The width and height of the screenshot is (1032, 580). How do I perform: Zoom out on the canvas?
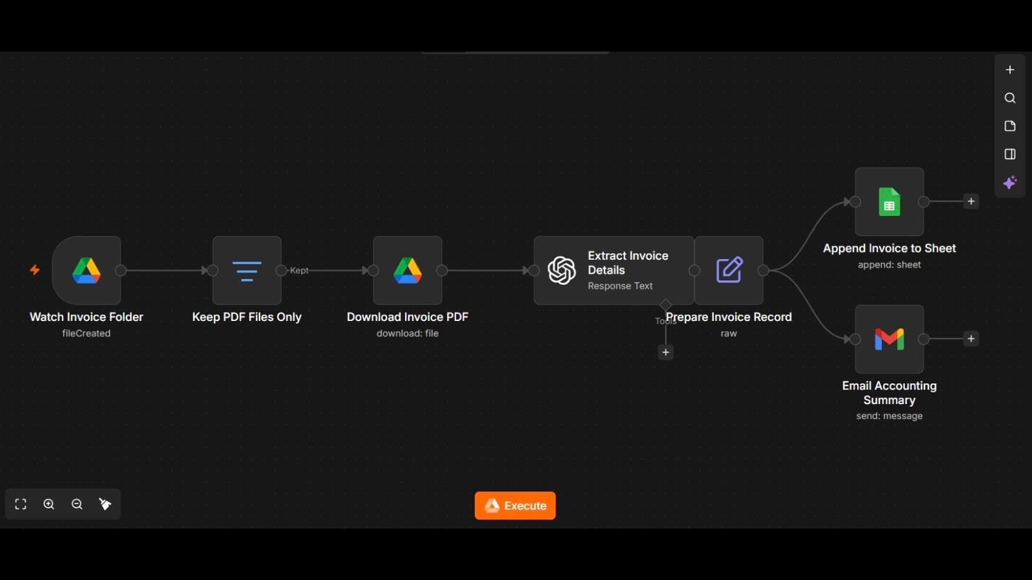(x=77, y=505)
